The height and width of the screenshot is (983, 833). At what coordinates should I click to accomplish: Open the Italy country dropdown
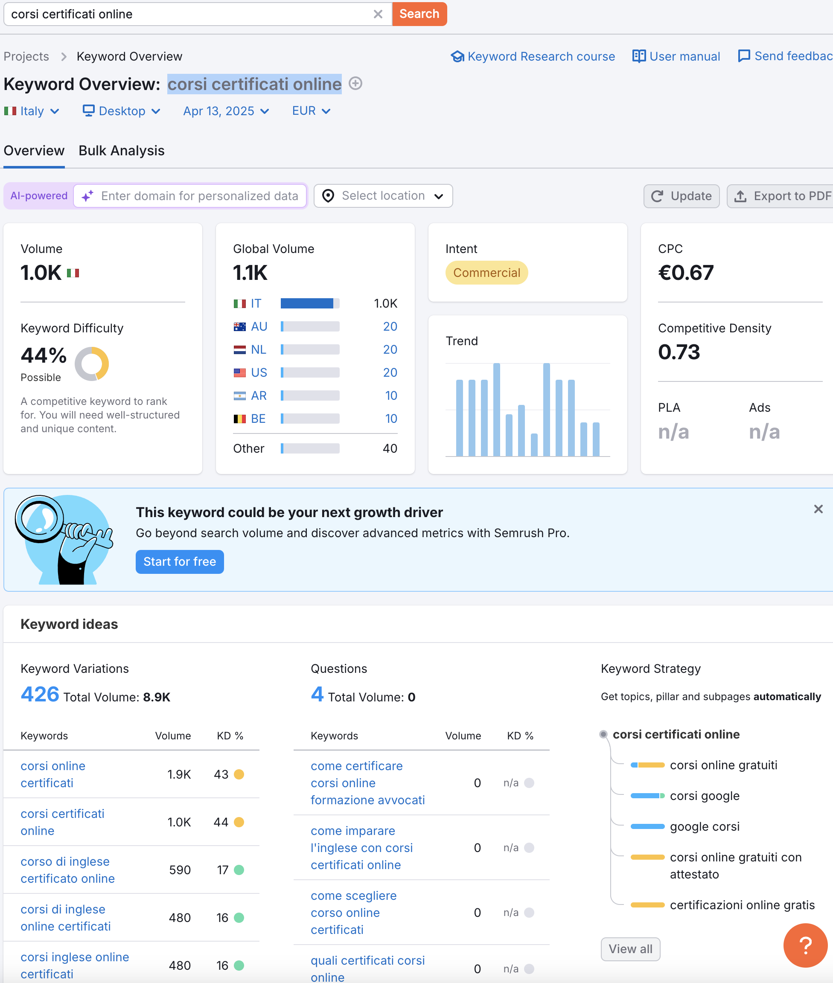[x=32, y=111]
